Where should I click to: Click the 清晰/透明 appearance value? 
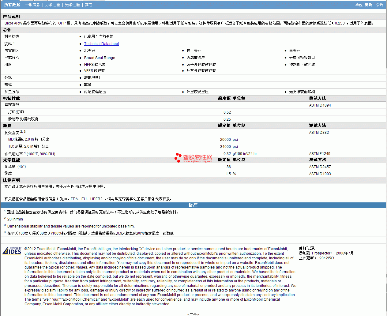[92, 78]
